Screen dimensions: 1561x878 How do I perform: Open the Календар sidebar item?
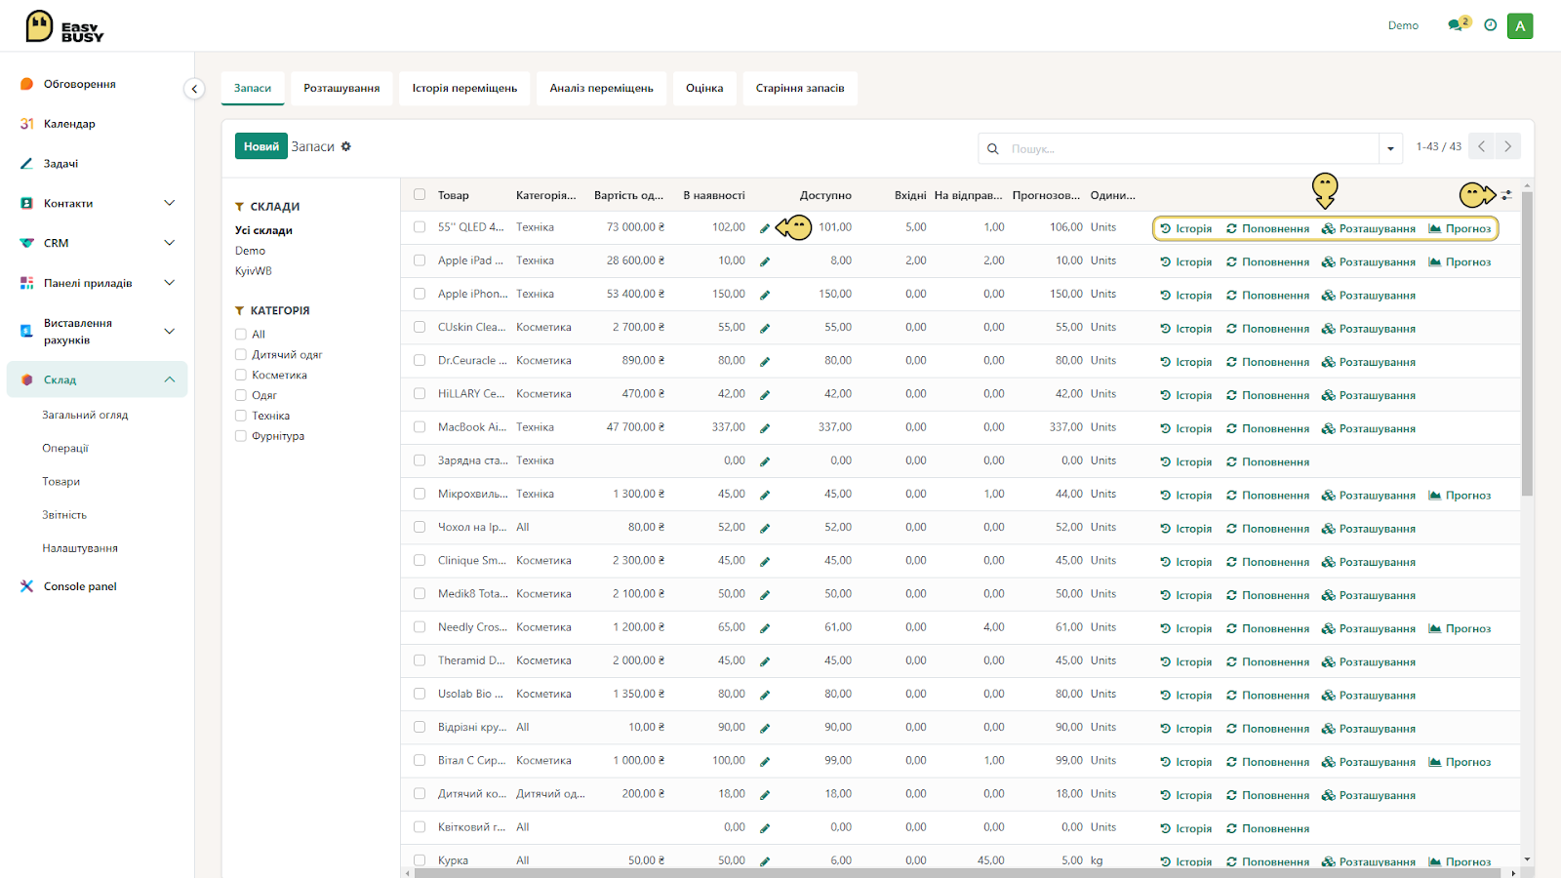click(69, 124)
